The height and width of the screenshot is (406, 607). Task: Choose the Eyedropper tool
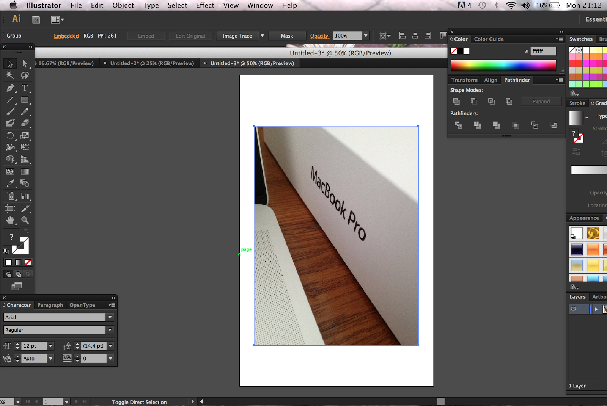tap(10, 183)
